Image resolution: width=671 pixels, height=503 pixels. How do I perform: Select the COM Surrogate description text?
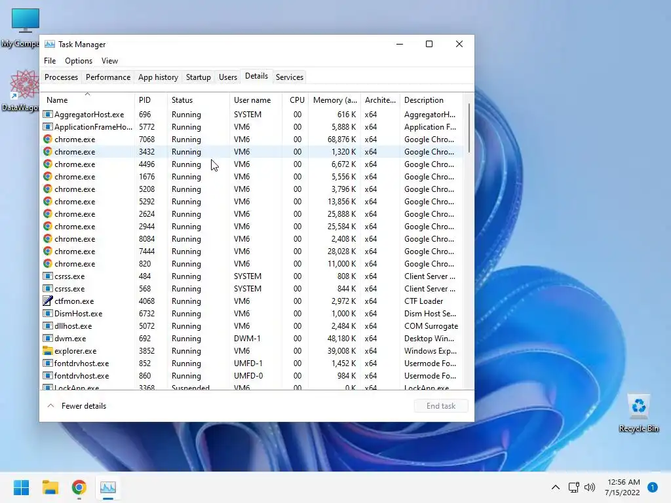click(x=431, y=326)
